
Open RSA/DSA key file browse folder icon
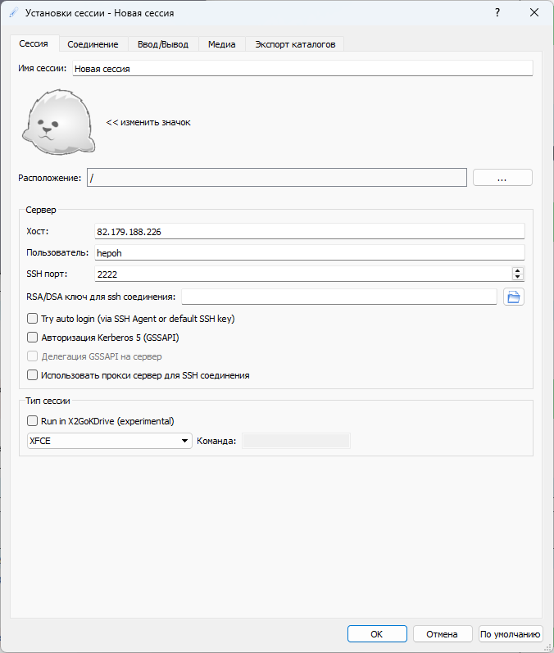514,297
